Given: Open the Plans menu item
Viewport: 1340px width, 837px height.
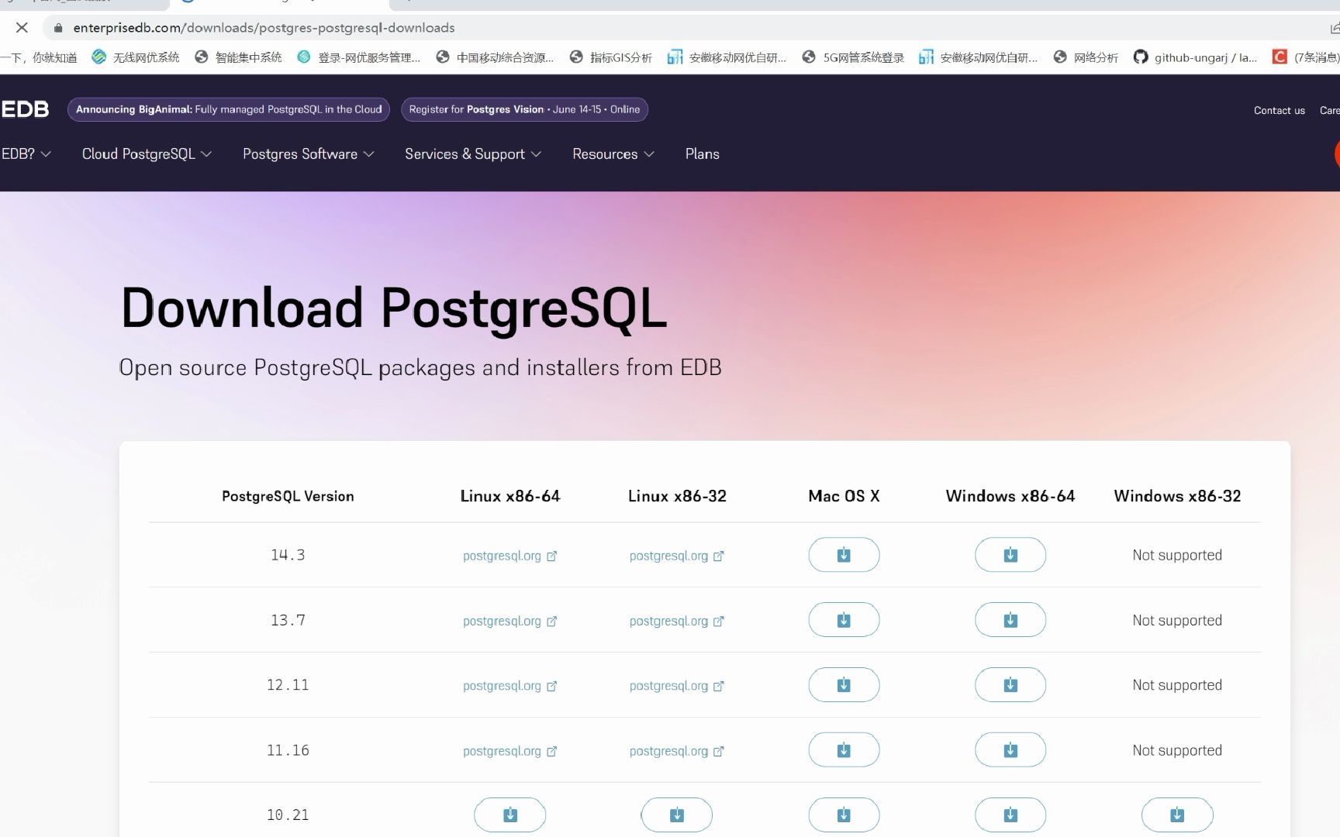Looking at the screenshot, I should (702, 154).
